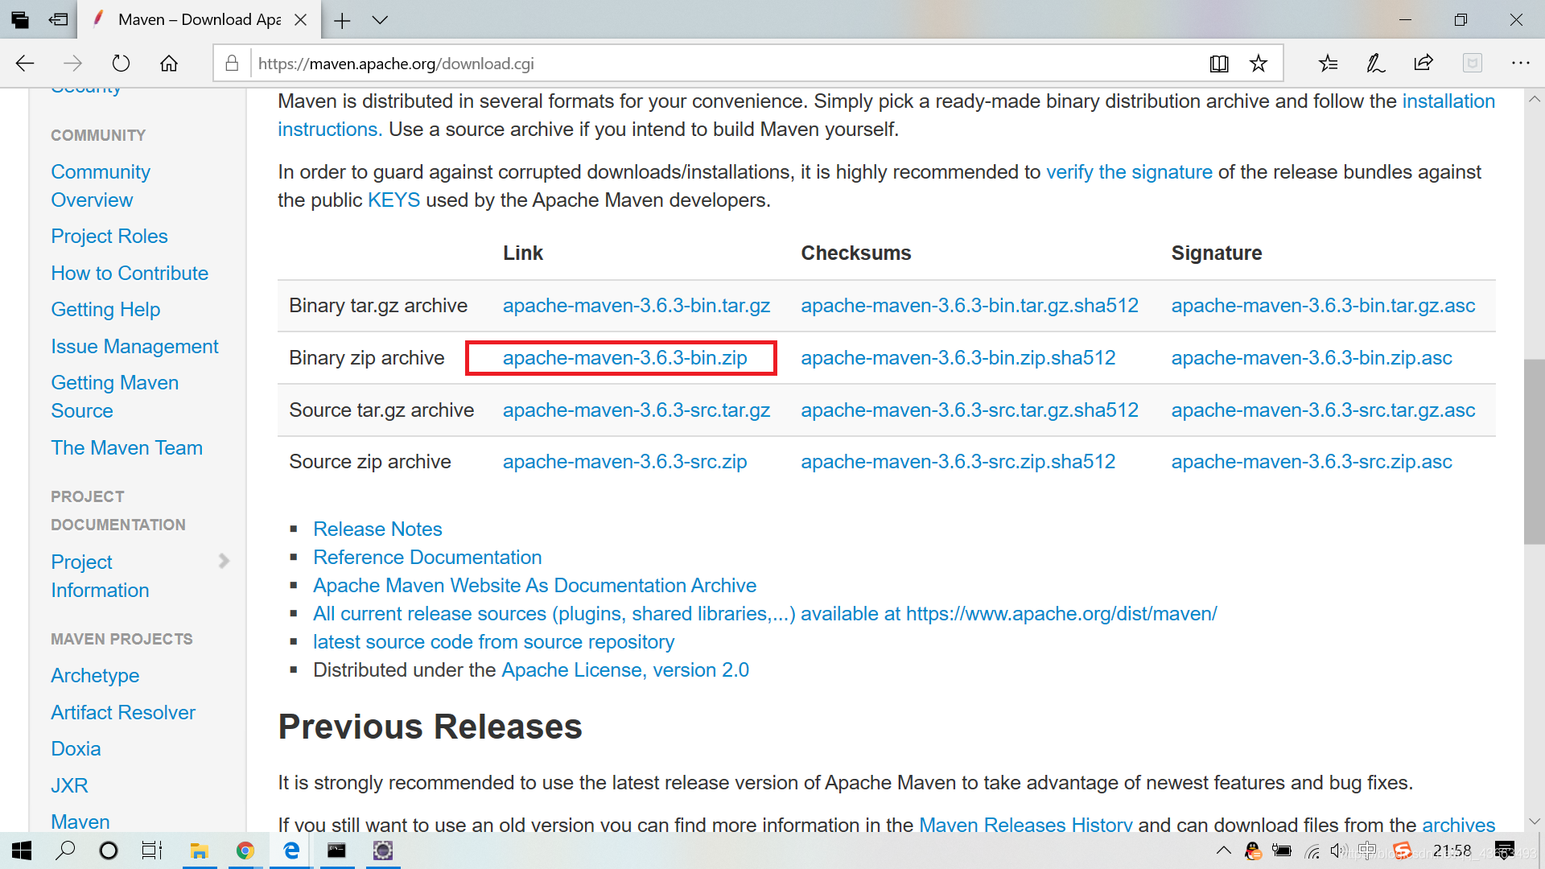Open the Community Overview page
Image resolution: width=1545 pixels, height=869 pixels.
(x=100, y=186)
